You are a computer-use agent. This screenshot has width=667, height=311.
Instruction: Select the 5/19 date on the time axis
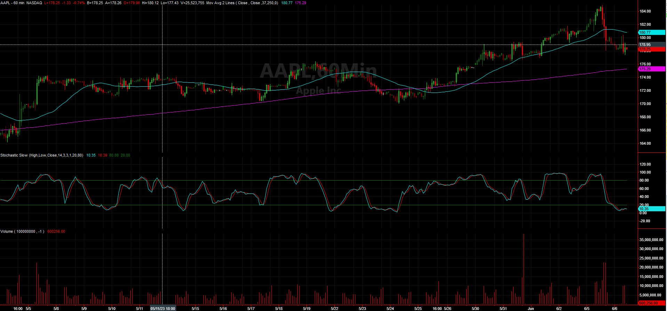[x=307, y=309]
